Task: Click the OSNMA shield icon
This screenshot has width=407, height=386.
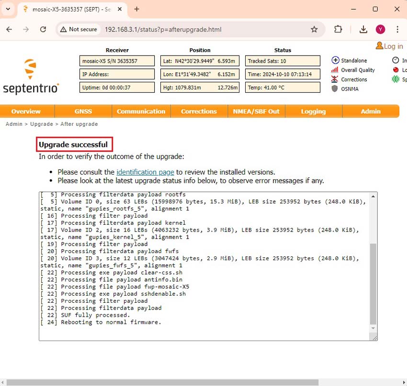Action: click(335, 89)
